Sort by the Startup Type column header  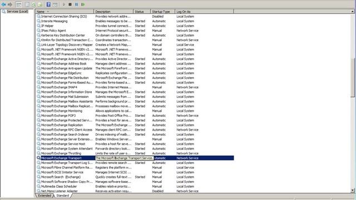162,11
